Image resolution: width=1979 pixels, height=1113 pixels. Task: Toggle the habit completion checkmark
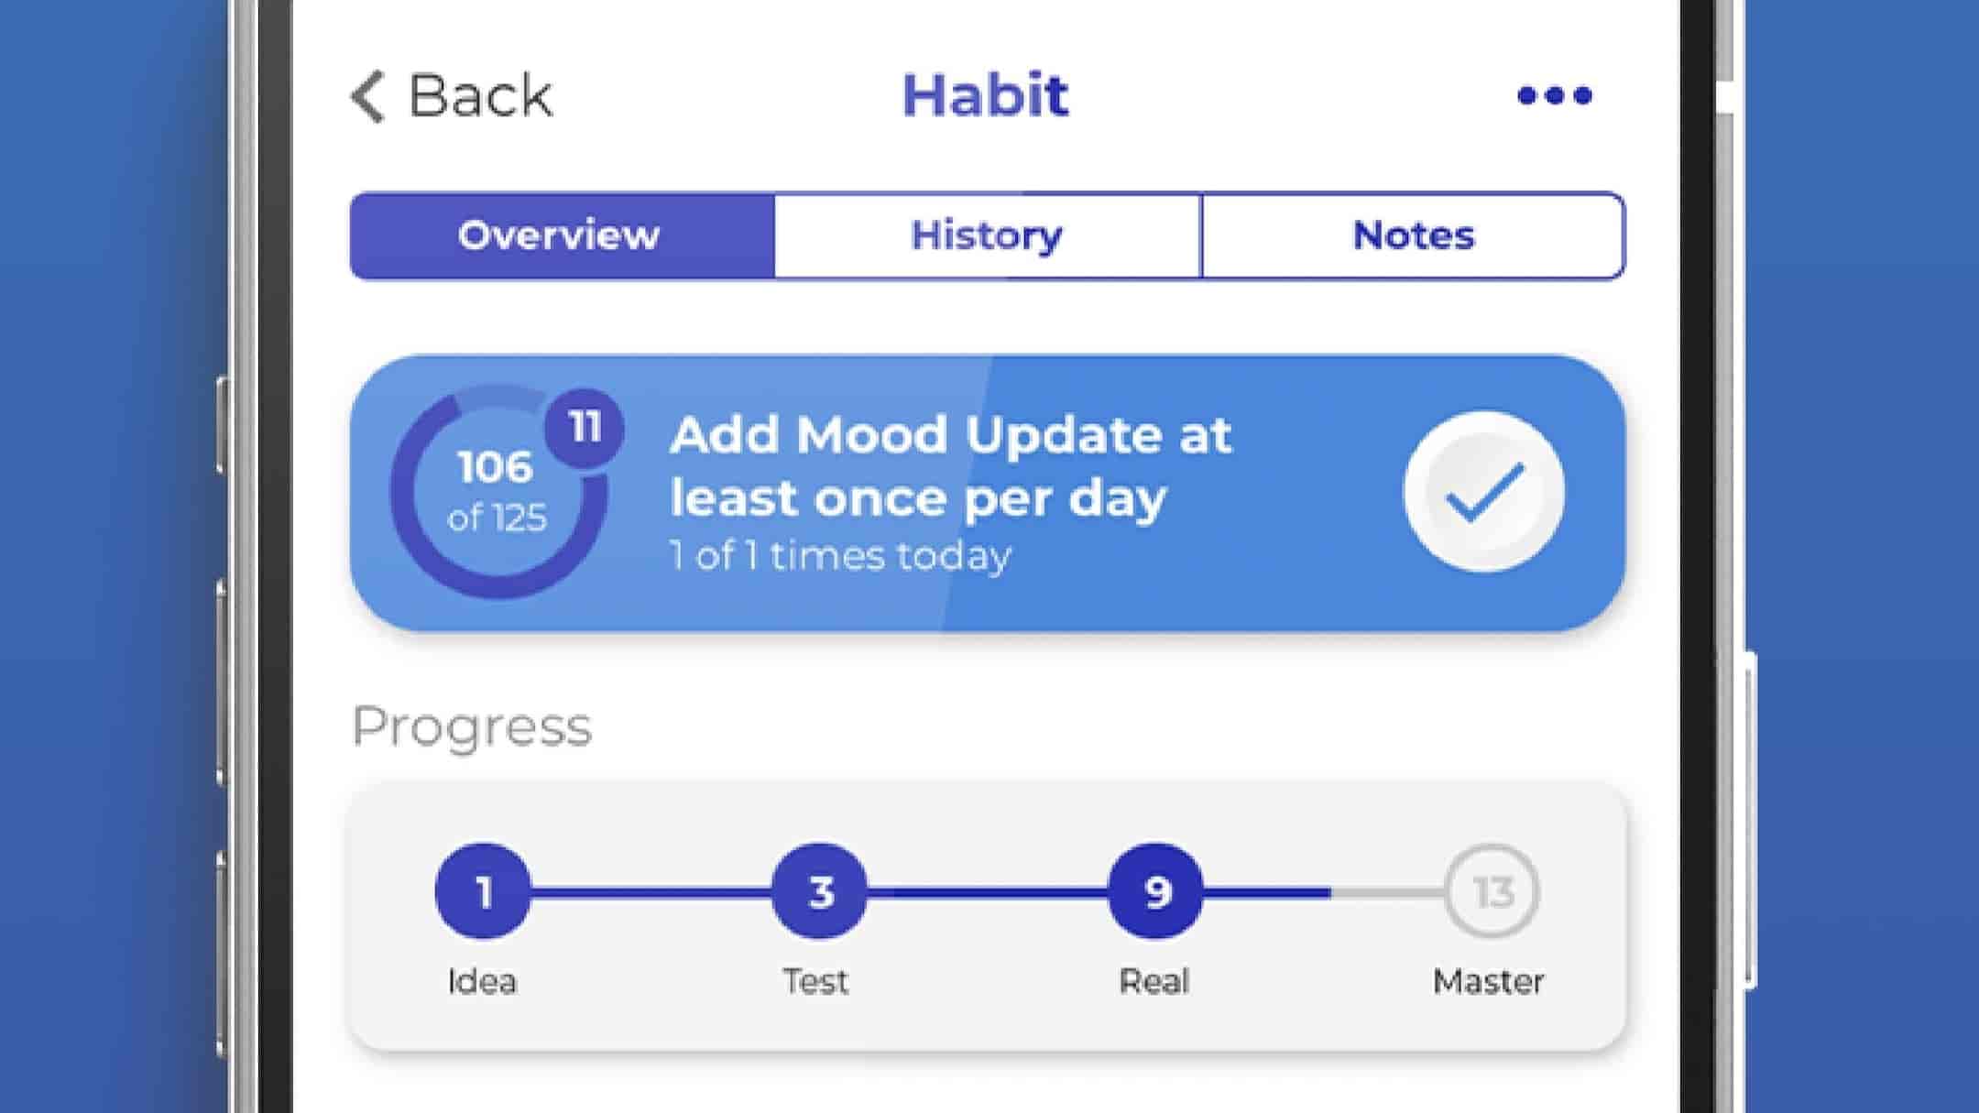(1483, 492)
